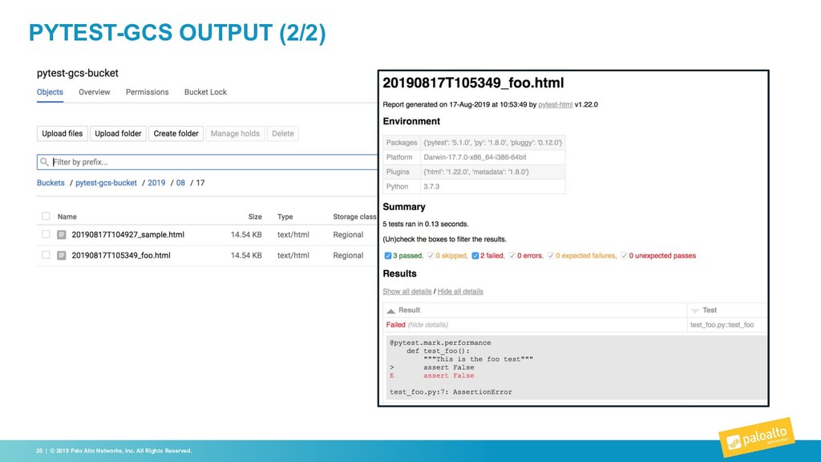Navigate to 08 breadcrumb folder
This screenshot has width=821, height=462.
tap(180, 183)
